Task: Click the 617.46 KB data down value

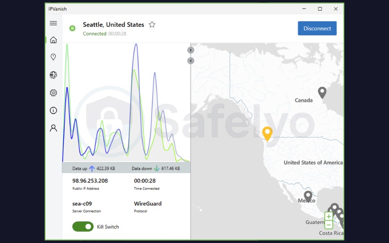Action: [x=171, y=169]
